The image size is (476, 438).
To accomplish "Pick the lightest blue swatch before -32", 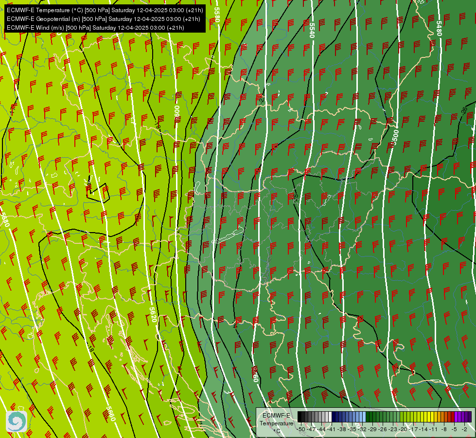I will pyautogui.click(x=364, y=417).
